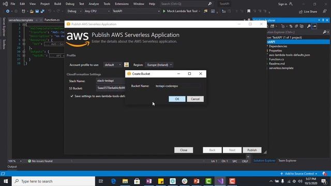
Task: Select Readme.md in Solution Explorer
Action: [x=277, y=64]
